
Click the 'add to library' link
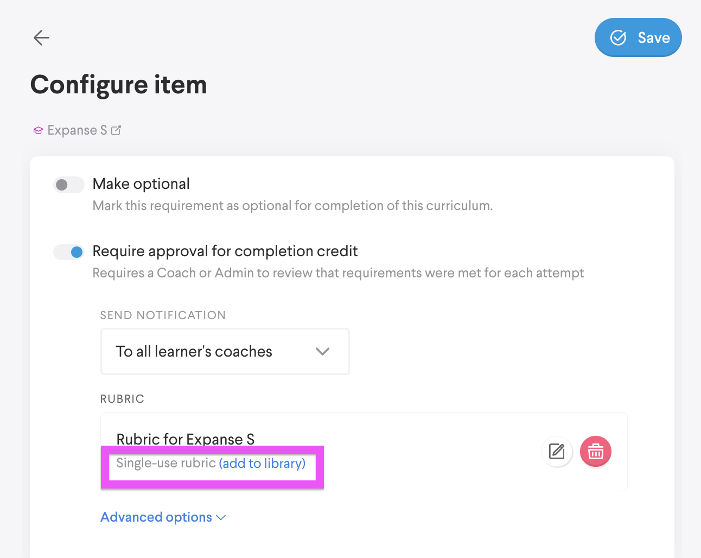point(262,463)
